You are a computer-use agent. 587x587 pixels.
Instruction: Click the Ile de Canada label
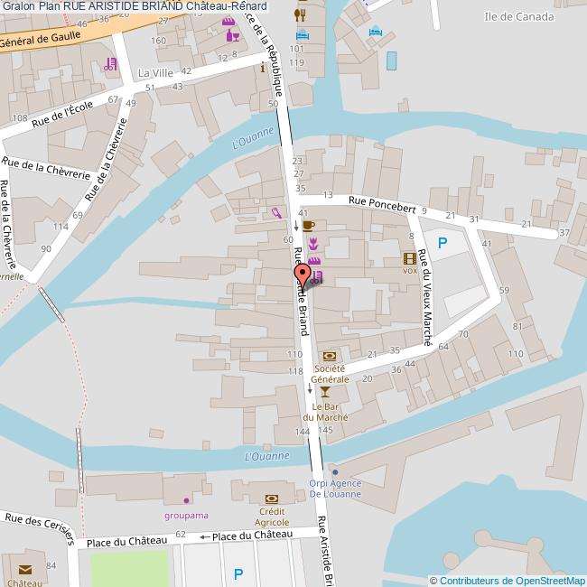click(519, 17)
